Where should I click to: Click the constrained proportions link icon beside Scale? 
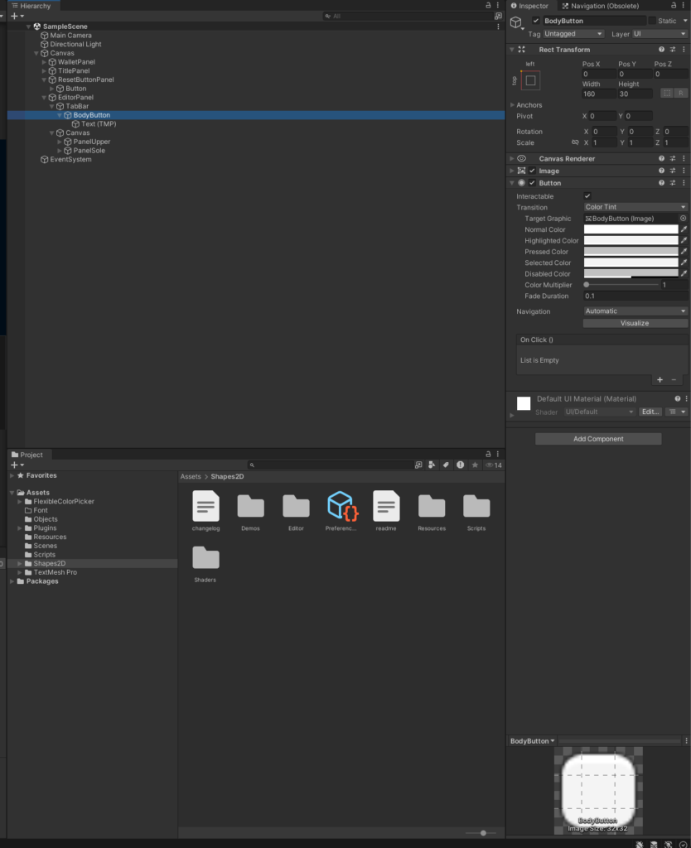coord(575,142)
